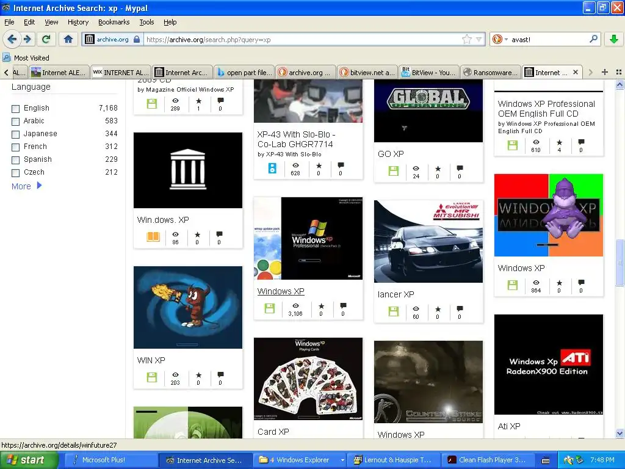Open the Windows Start button
Image resolution: width=625 pixels, height=469 pixels.
(x=29, y=460)
